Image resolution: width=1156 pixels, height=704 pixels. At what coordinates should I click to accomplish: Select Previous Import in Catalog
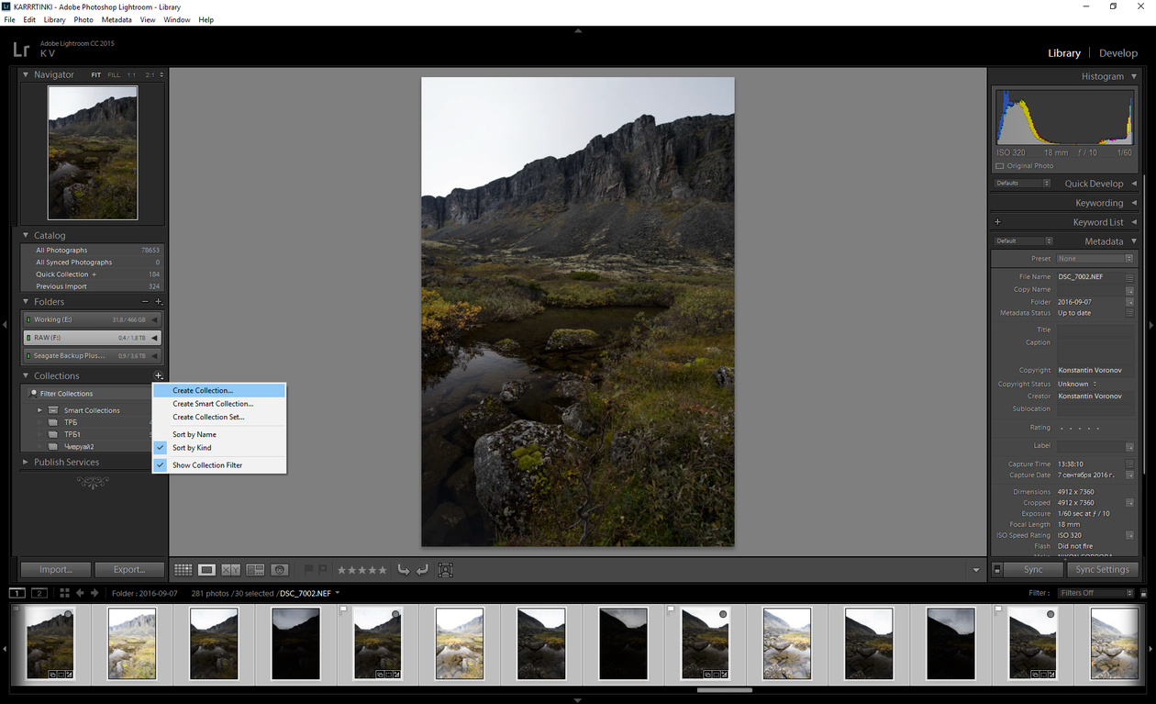point(92,286)
